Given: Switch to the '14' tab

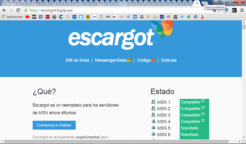Looking at the screenshot, I should point(57,3).
